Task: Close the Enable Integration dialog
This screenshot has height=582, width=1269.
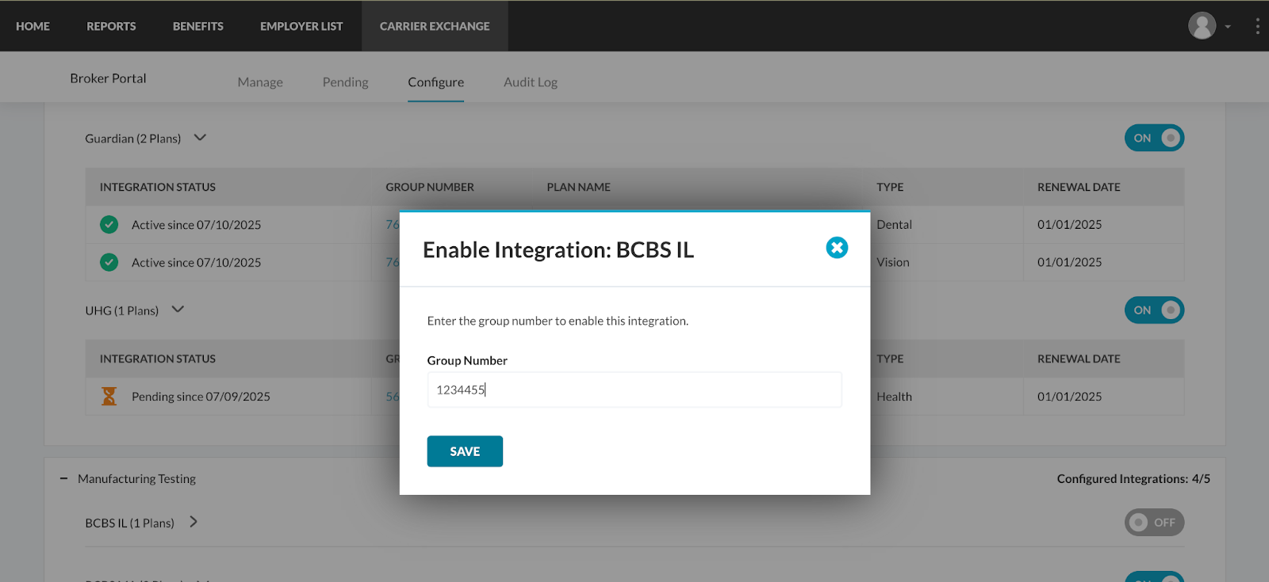Action: click(837, 248)
